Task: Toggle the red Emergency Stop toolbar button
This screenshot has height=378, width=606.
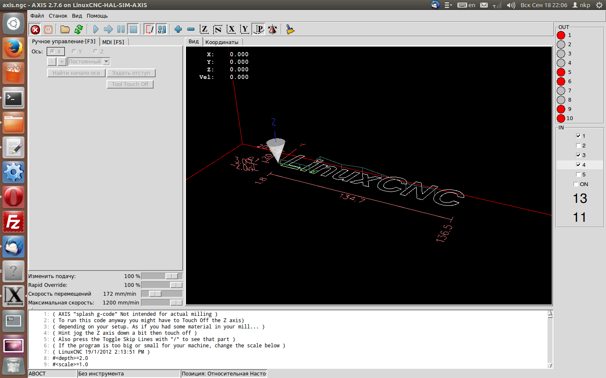Action: point(35,29)
